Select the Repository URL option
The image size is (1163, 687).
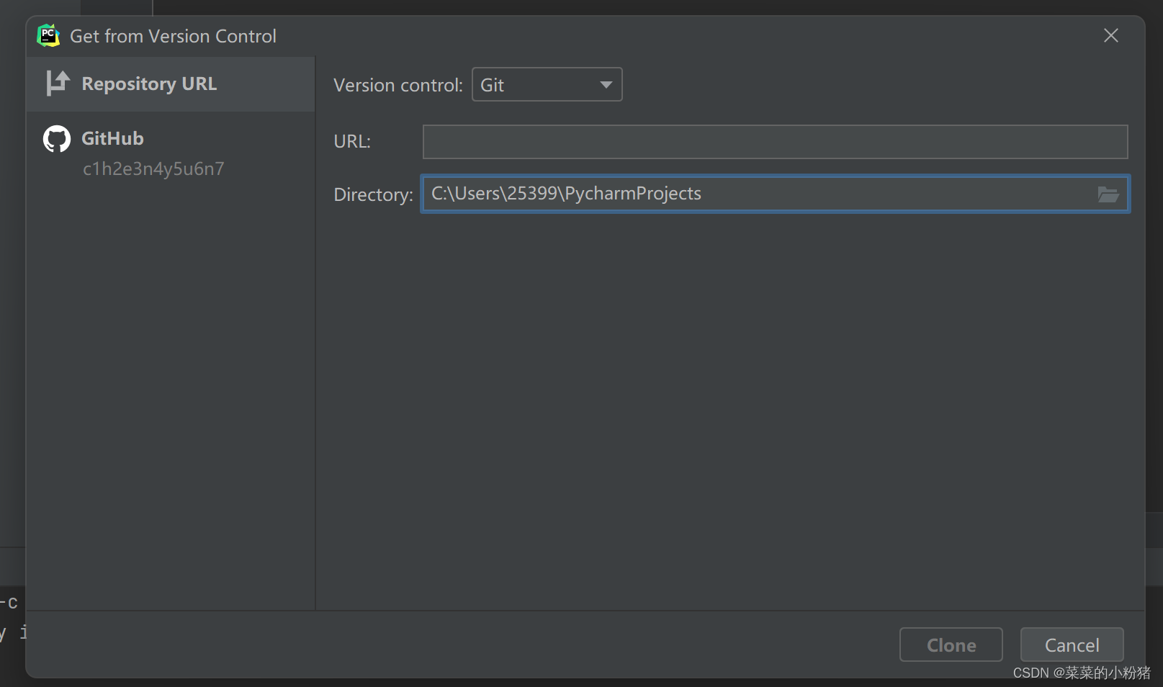pos(171,84)
